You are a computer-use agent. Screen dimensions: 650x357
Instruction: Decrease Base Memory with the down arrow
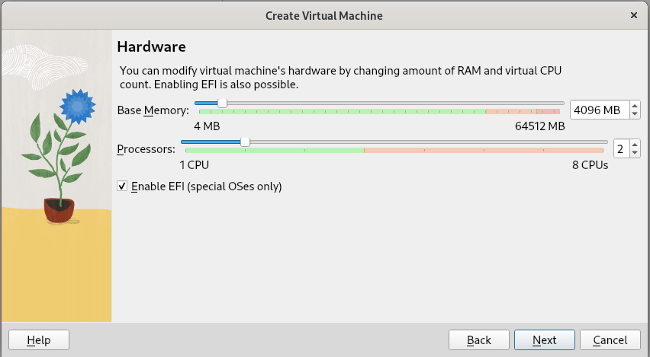pos(635,115)
